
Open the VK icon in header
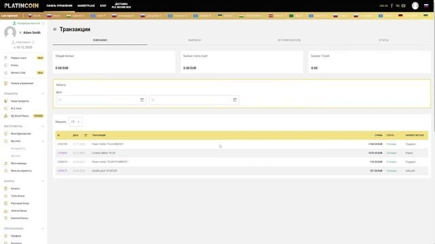coord(398,5)
